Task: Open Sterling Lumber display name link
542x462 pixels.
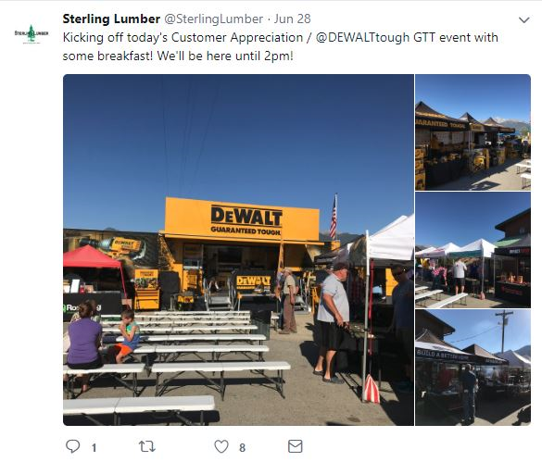Action: point(111,19)
